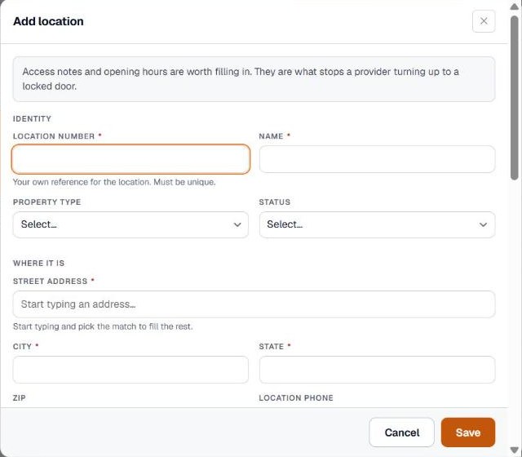Click the vertical scrollbar thumb
The width and height of the screenshot is (522, 457).
(515, 98)
